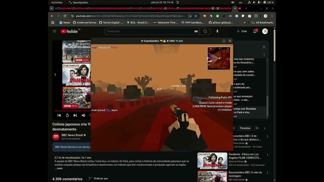This screenshot has height=182, width=324.
Task: Switch the en keyboard layout indicator
Action: click(241, 2)
